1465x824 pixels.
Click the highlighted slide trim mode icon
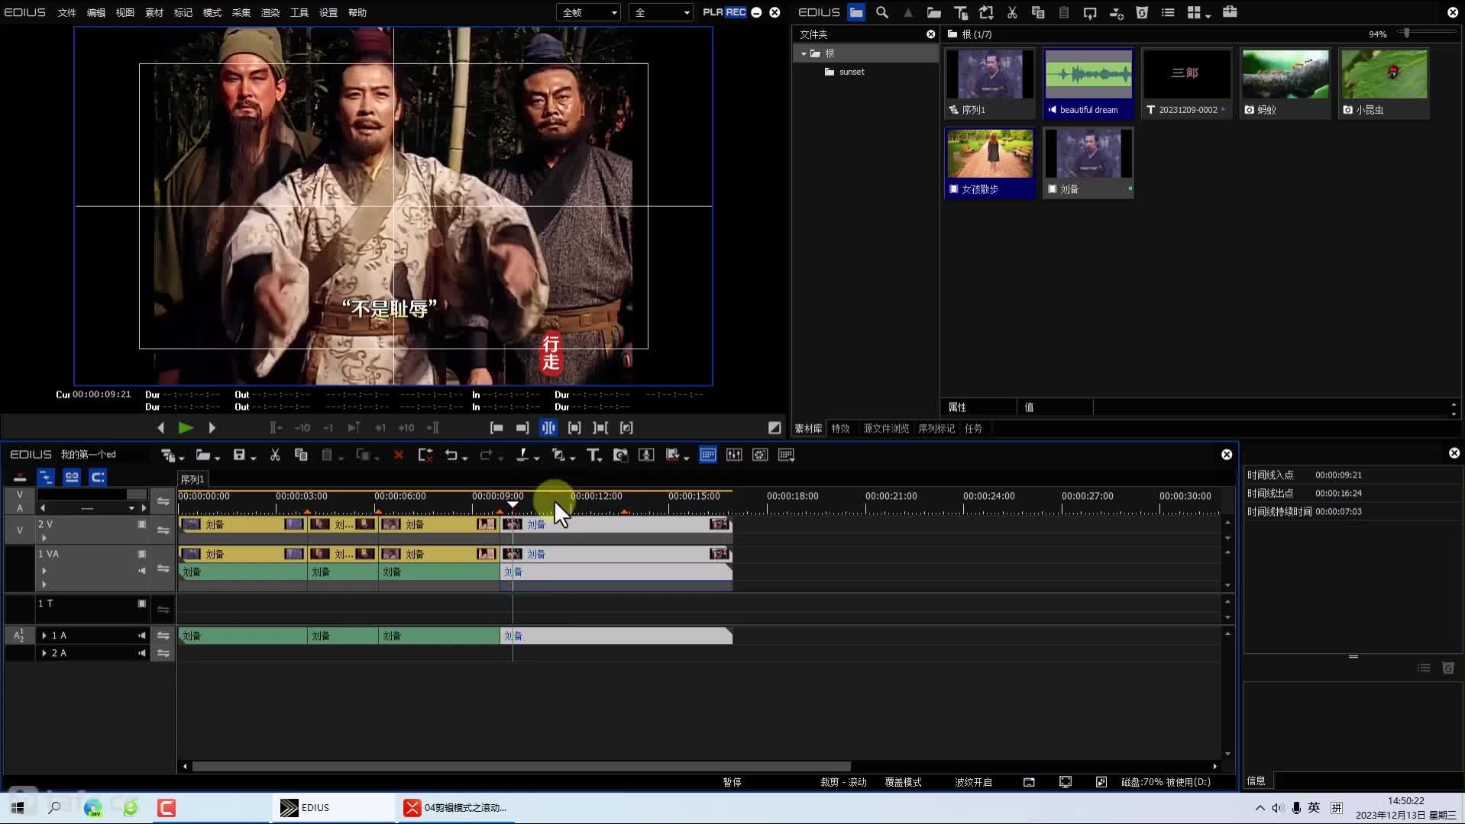click(548, 428)
